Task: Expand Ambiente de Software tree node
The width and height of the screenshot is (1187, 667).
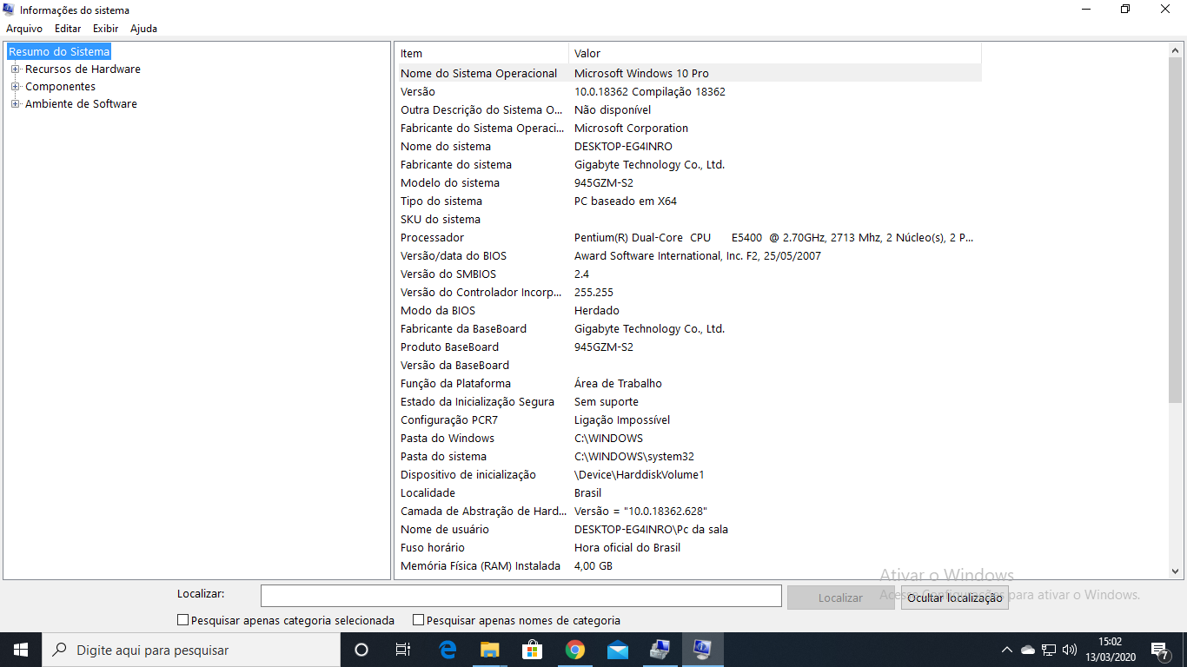Action: pyautogui.click(x=15, y=103)
